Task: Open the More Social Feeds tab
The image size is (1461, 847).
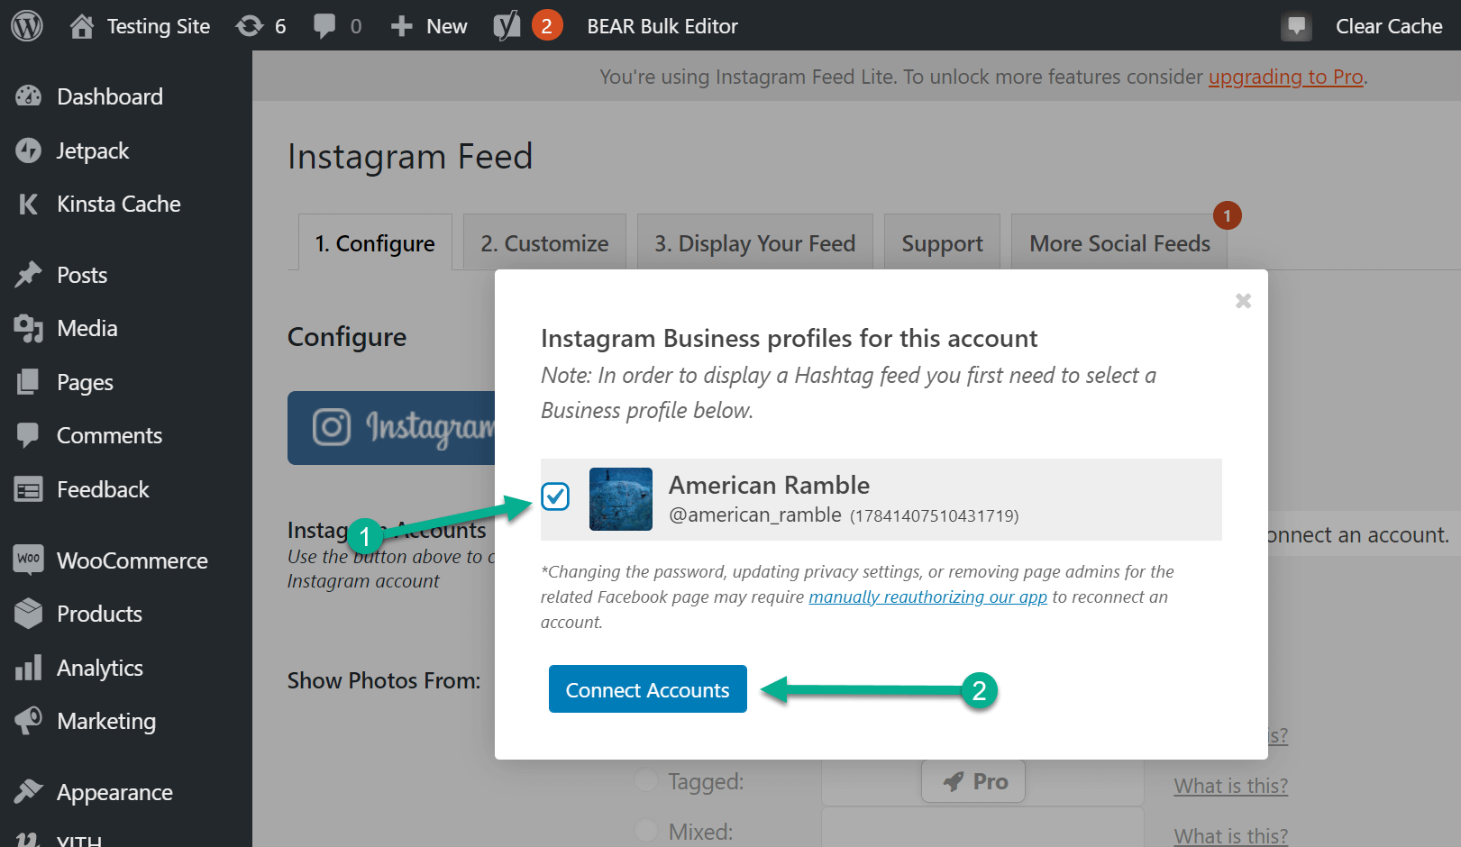Action: (1119, 242)
